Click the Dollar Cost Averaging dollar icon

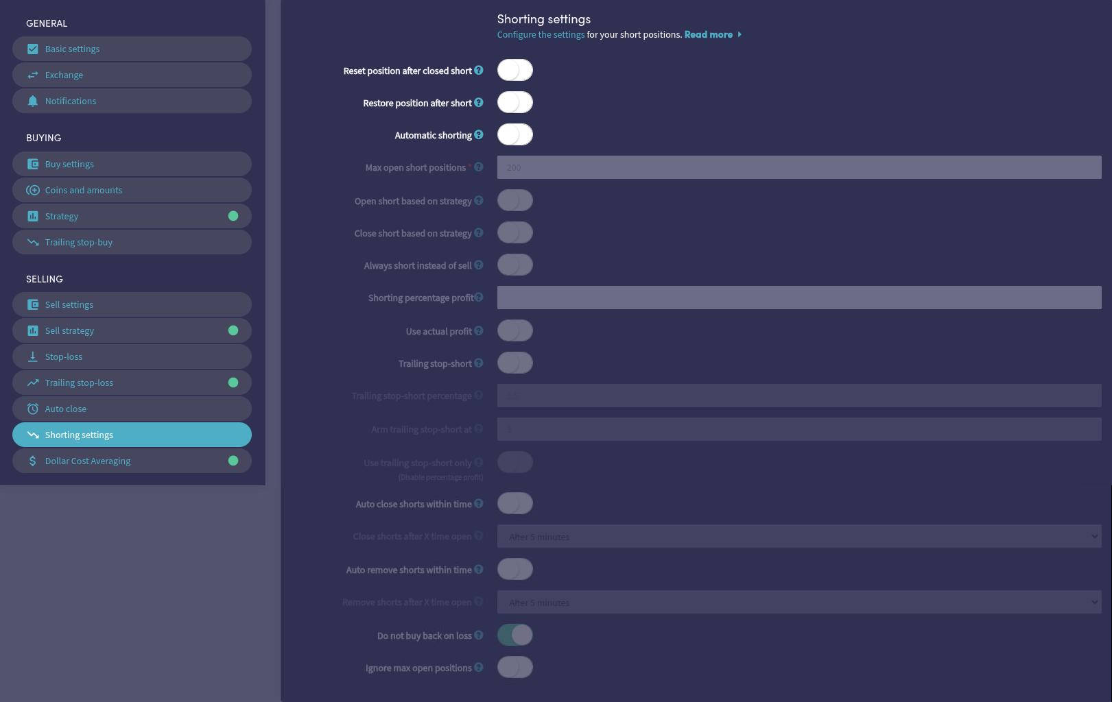point(32,461)
